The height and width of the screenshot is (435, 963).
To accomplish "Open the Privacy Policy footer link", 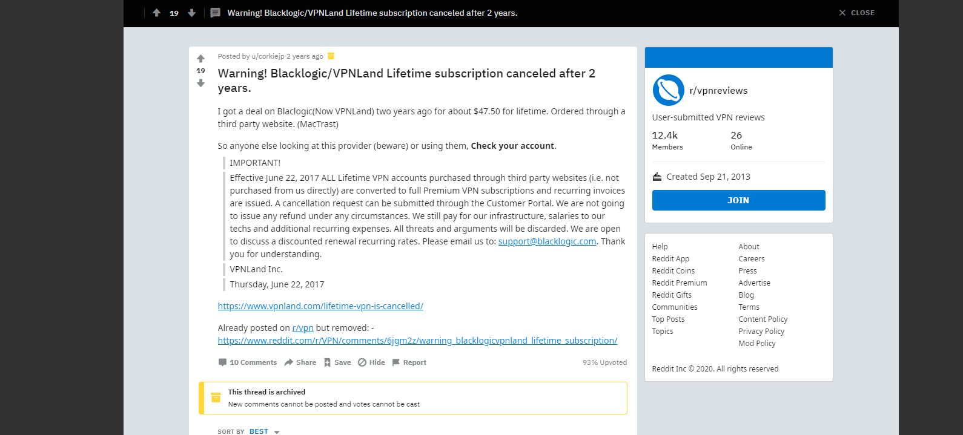I will point(761,331).
